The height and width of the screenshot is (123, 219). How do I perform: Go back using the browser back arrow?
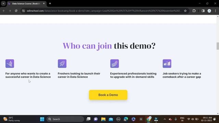point(4,11)
